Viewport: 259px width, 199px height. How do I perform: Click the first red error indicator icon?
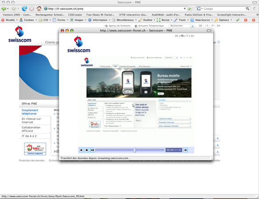246,20
